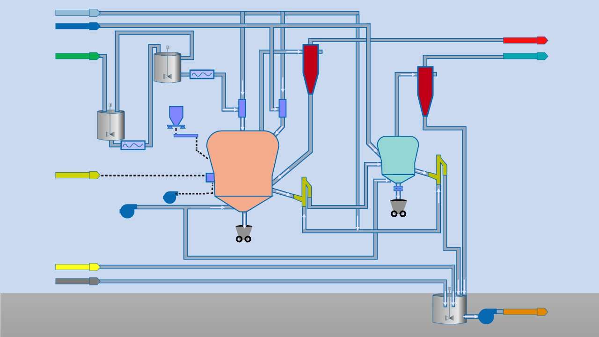Click the ash cart under orange reactor
This screenshot has width=599, height=337.
(244, 234)
